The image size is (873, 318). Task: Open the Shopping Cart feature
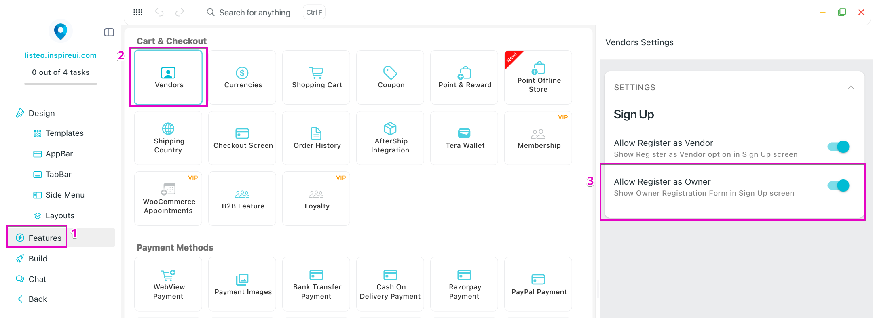pyautogui.click(x=316, y=77)
